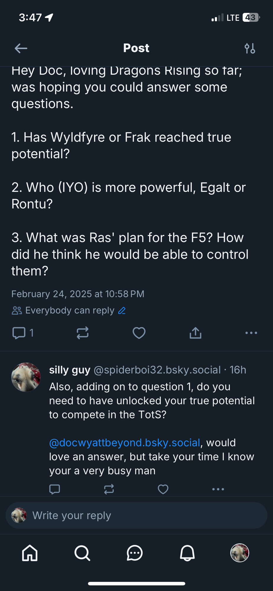Image resolution: width=273 pixels, height=591 pixels.
Task: Tap the @docwyattbeyond.bsky.social mention
Action: tap(124, 443)
